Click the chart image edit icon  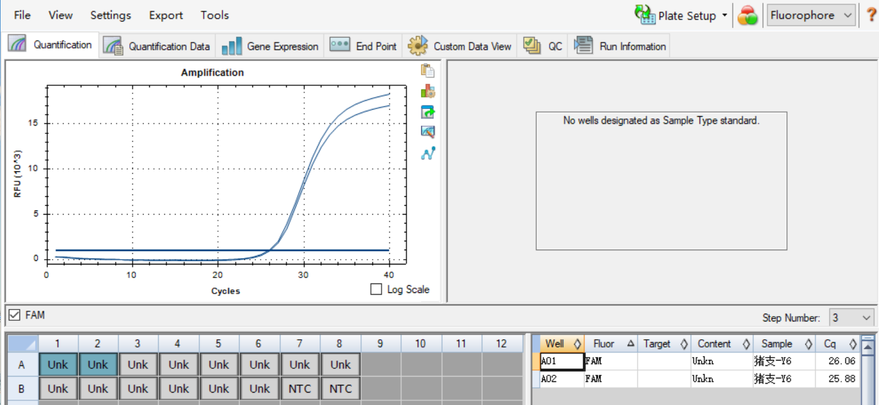[x=428, y=132]
